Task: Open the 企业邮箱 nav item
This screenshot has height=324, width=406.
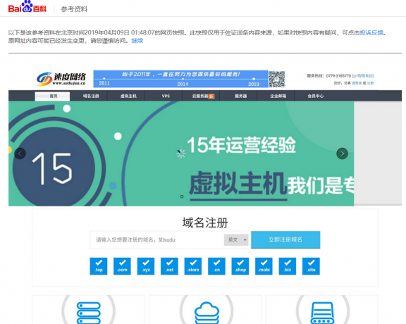Action: click(278, 96)
